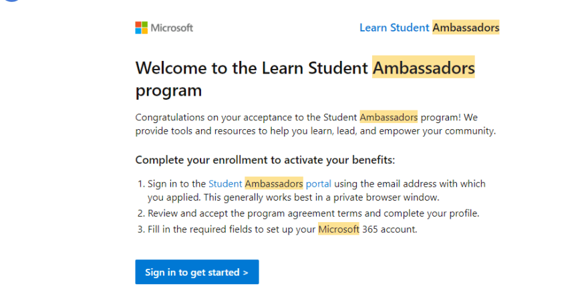
Task: Click the arrow on the Sign in button
Action: pyautogui.click(x=245, y=273)
